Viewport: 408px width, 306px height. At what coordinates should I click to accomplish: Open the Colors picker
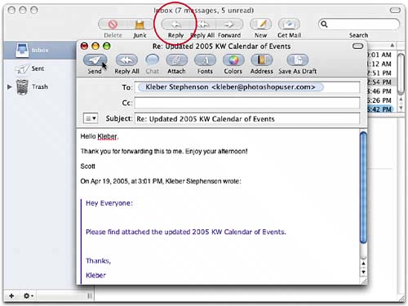(233, 60)
